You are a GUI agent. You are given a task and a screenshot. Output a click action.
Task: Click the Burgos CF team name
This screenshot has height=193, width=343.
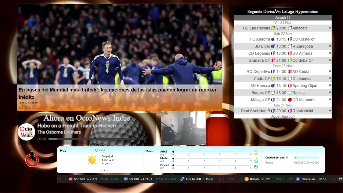(261, 93)
